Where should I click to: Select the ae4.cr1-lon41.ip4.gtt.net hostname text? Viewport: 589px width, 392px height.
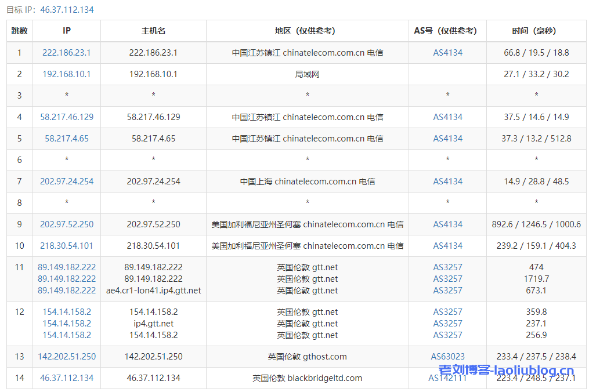tap(153, 291)
